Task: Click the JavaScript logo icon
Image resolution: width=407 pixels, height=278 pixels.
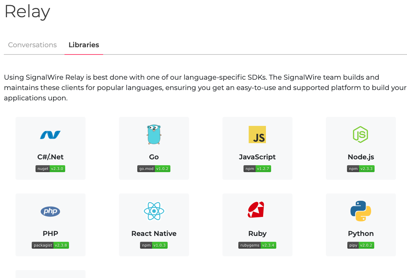Action: (257, 135)
